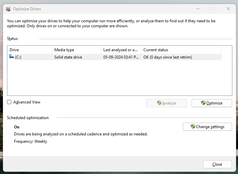Viewport: 238px width, 174px height.
Task: Sort by the Media type column header
Action: coord(77,50)
